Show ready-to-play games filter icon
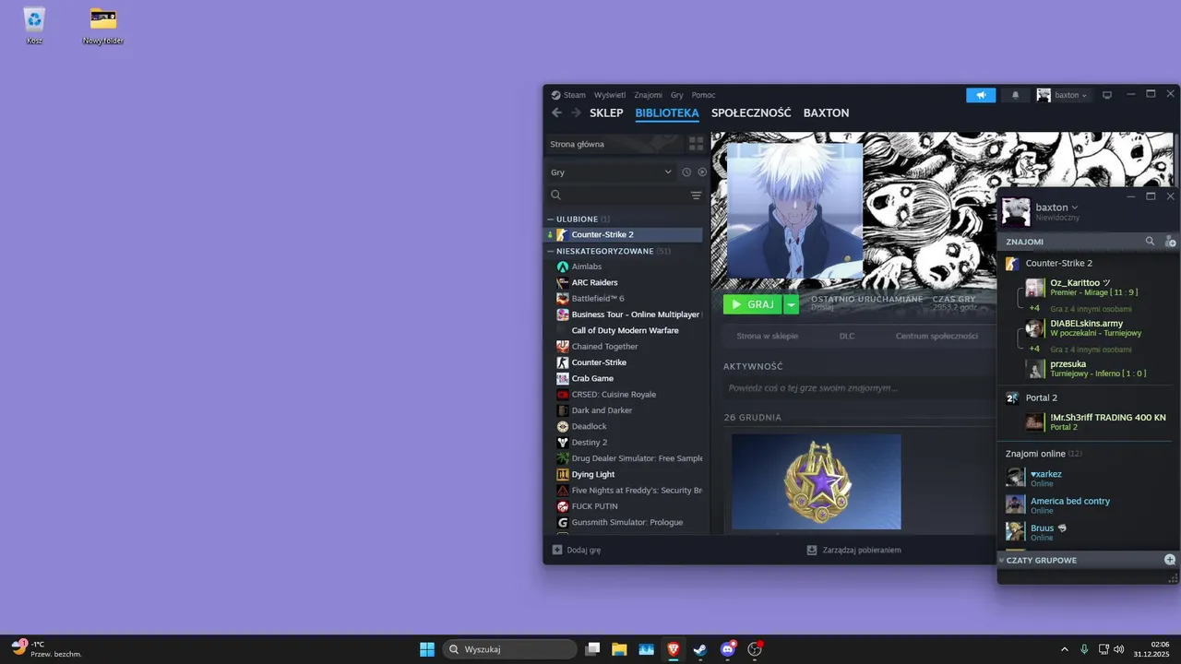 click(702, 172)
